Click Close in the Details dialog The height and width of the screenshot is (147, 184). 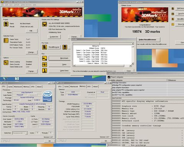[128, 71]
